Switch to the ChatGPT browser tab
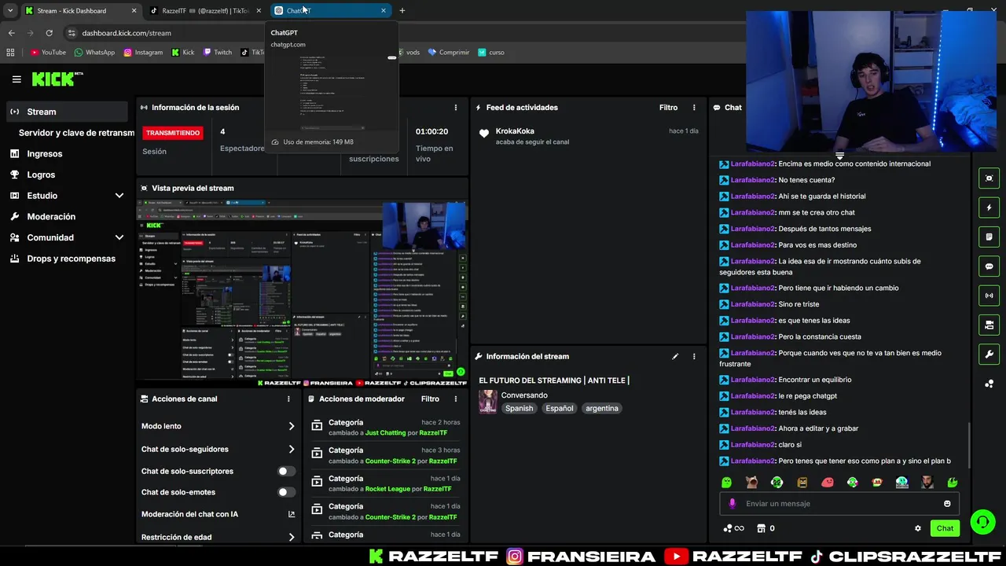 point(330,10)
